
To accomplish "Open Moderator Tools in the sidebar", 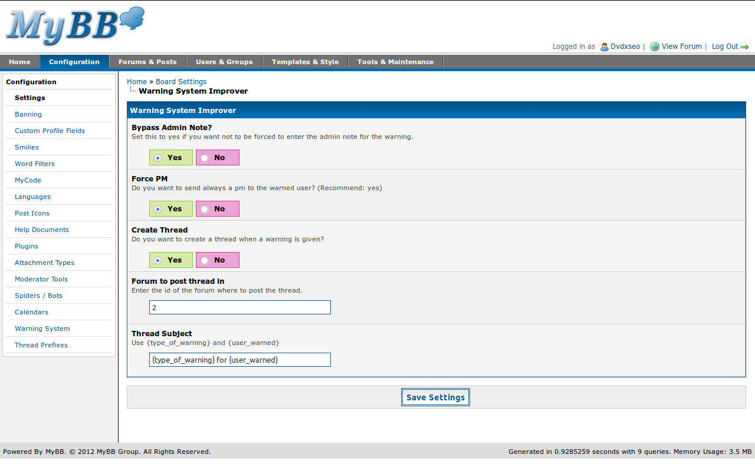I will [41, 279].
